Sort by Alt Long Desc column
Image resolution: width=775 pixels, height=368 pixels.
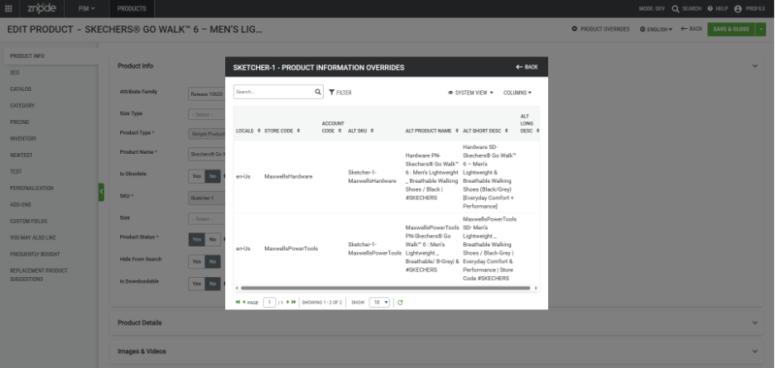pyautogui.click(x=529, y=123)
